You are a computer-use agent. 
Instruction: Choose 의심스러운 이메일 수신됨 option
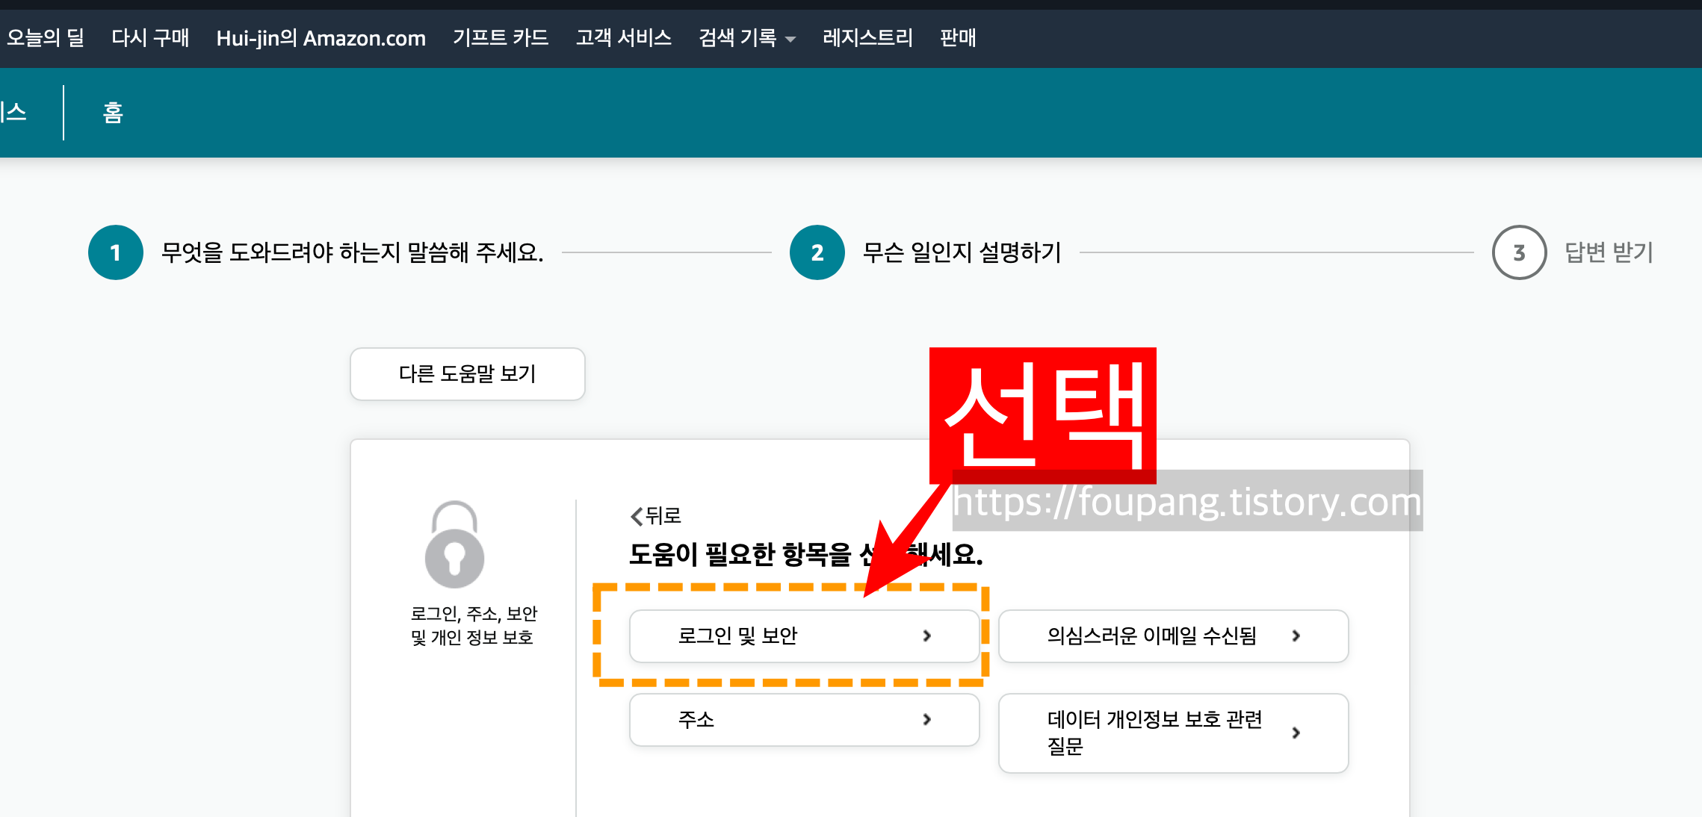[x=1173, y=636]
